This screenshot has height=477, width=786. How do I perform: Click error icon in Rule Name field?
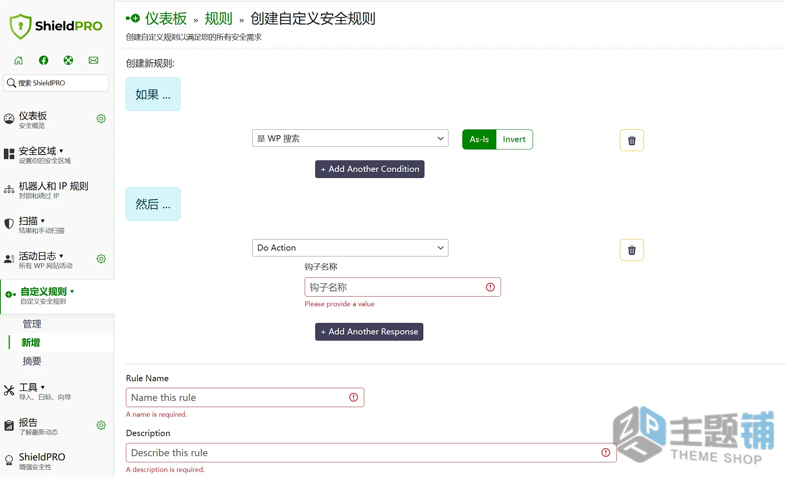point(353,397)
